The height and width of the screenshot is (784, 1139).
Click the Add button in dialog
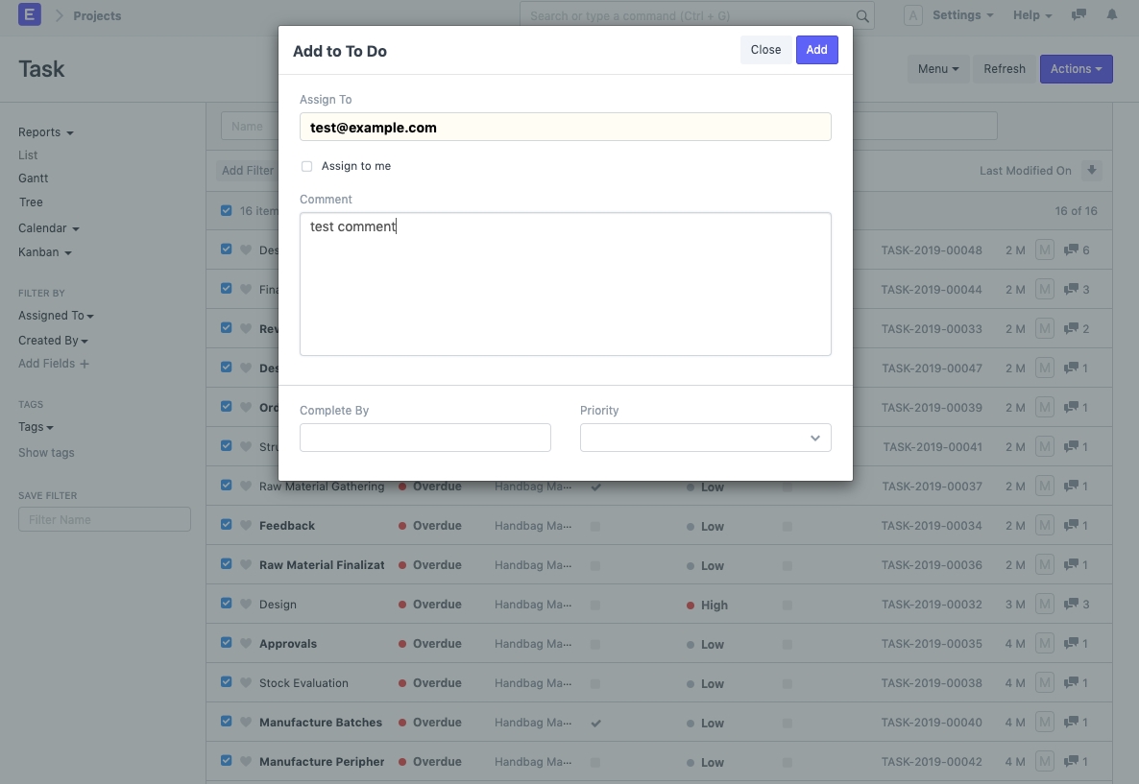[816, 50]
